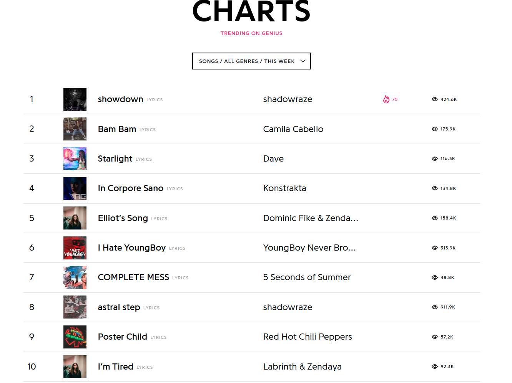Click the eye views icon beside 424.6K
The width and height of the screenshot is (512, 383).
pos(435,99)
